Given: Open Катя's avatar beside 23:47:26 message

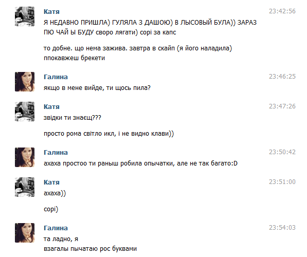Looking at the screenshot, I should (25, 112).
